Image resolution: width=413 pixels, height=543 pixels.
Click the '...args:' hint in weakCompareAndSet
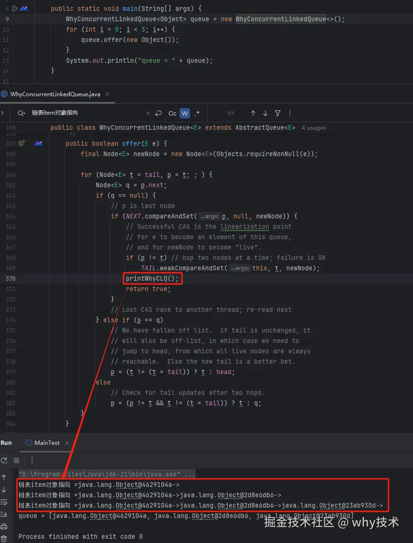240,268
